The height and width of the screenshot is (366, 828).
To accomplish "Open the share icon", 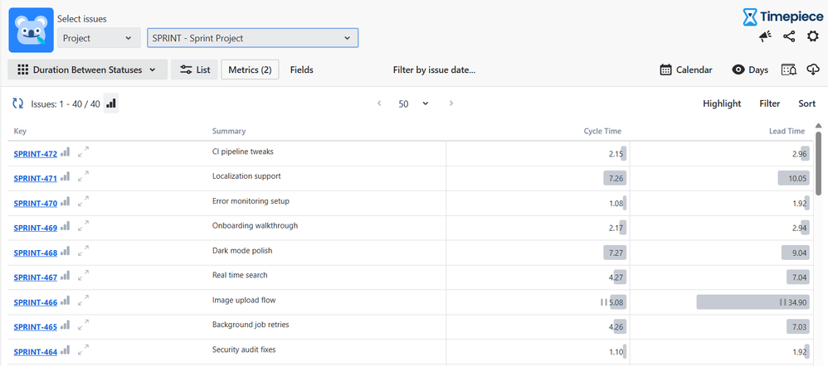I will (789, 36).
